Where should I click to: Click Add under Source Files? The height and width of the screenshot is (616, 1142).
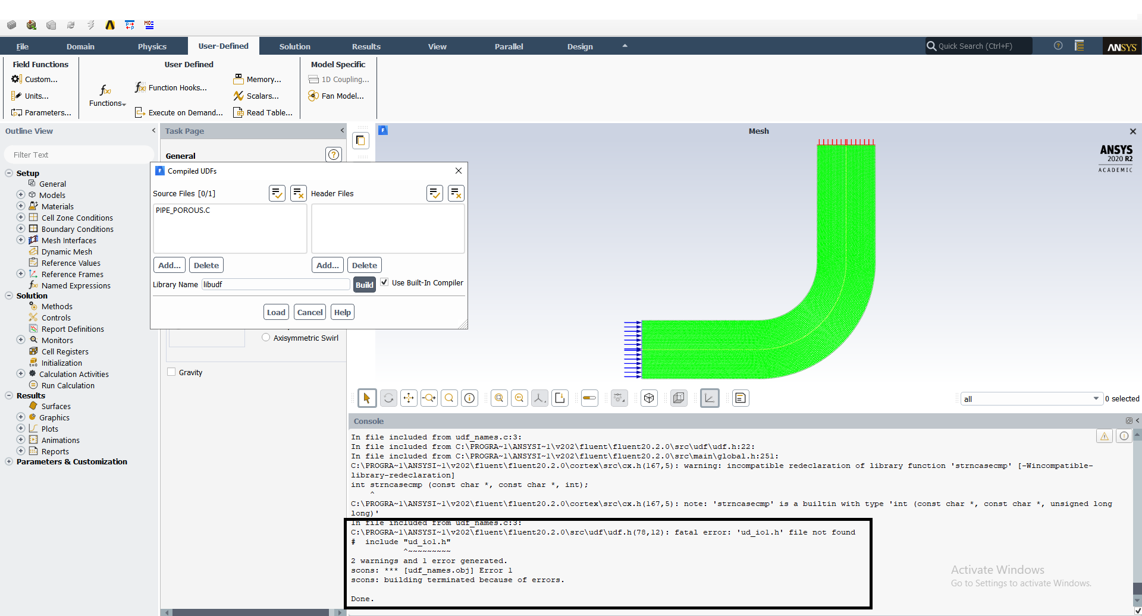[x=170, y=265]
